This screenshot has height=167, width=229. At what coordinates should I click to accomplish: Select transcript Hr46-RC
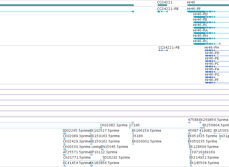(x=200, y=25)
